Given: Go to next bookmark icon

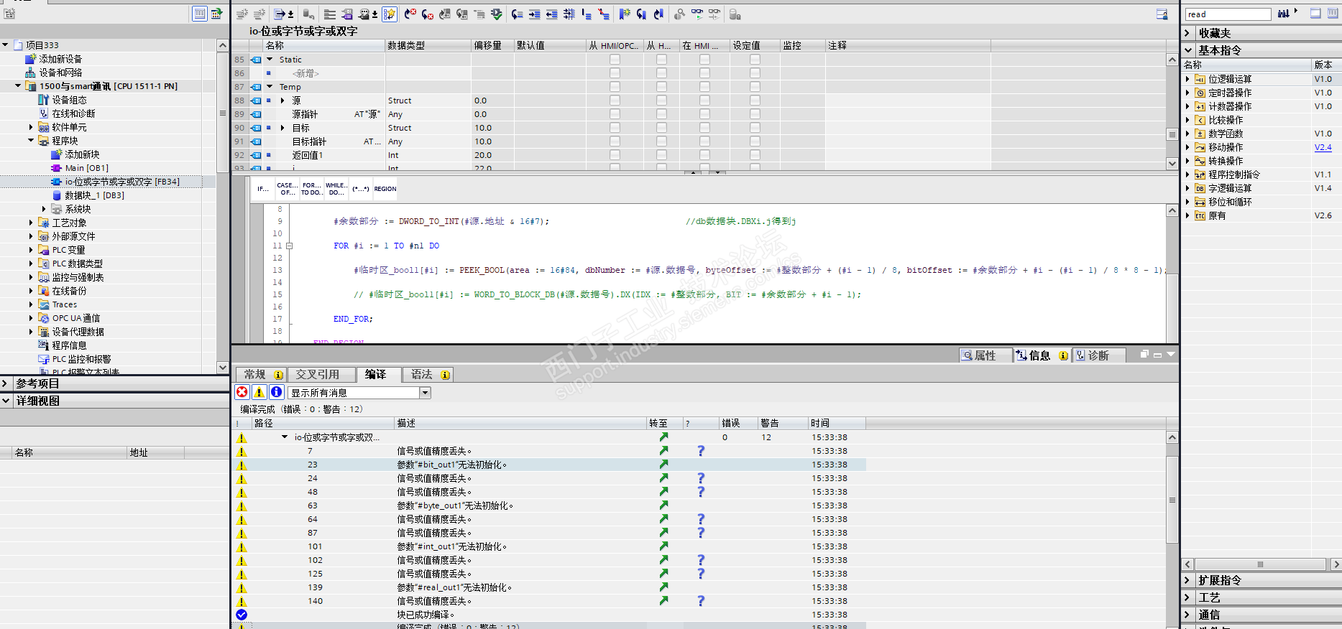Looking at the screenshot, I should click(x=642, y=14).
